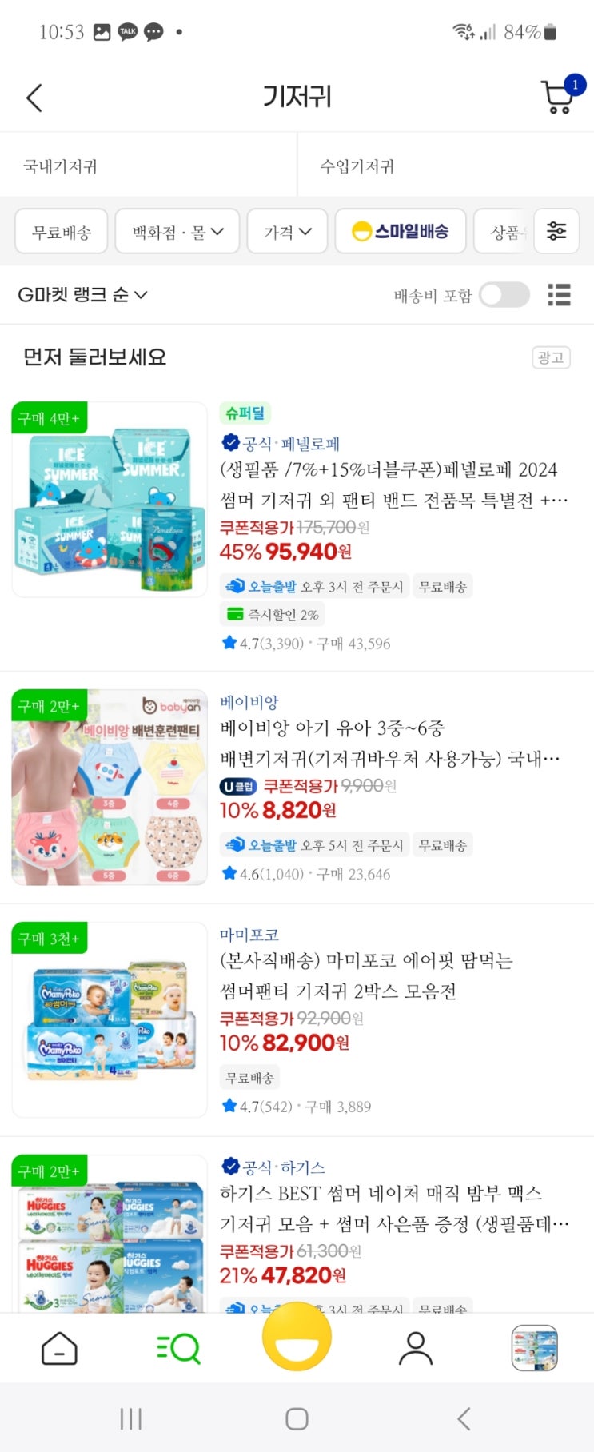Open recently viewed item thumbnail in bottom bar
594x1452 pixels.
(x=535, y=1349)
